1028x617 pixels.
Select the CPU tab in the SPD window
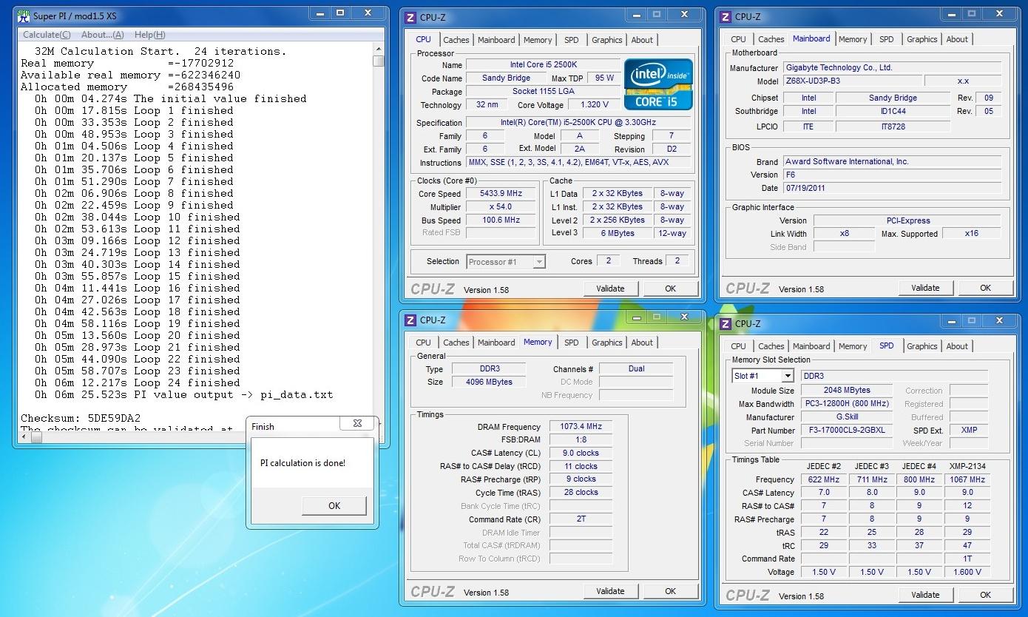coord(738,346)
